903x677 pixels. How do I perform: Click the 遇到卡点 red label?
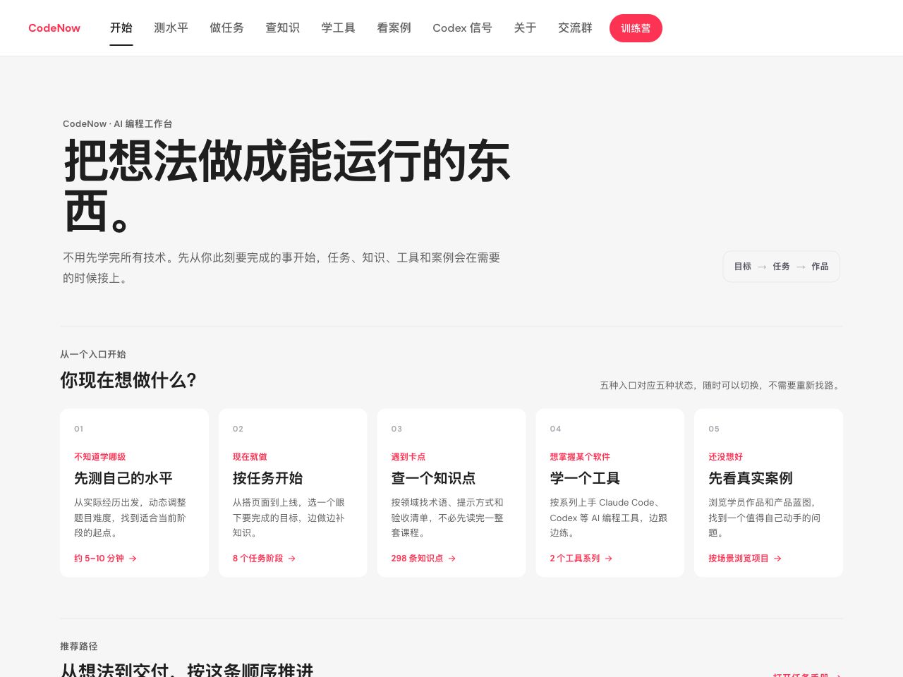(408, 457)
